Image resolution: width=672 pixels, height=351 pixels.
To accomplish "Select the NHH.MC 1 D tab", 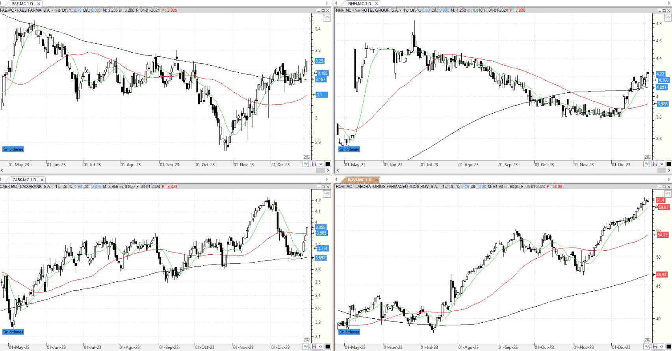I will point(360,4).
